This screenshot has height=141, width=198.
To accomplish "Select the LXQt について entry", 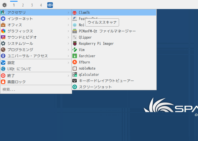I will point(36,69).
